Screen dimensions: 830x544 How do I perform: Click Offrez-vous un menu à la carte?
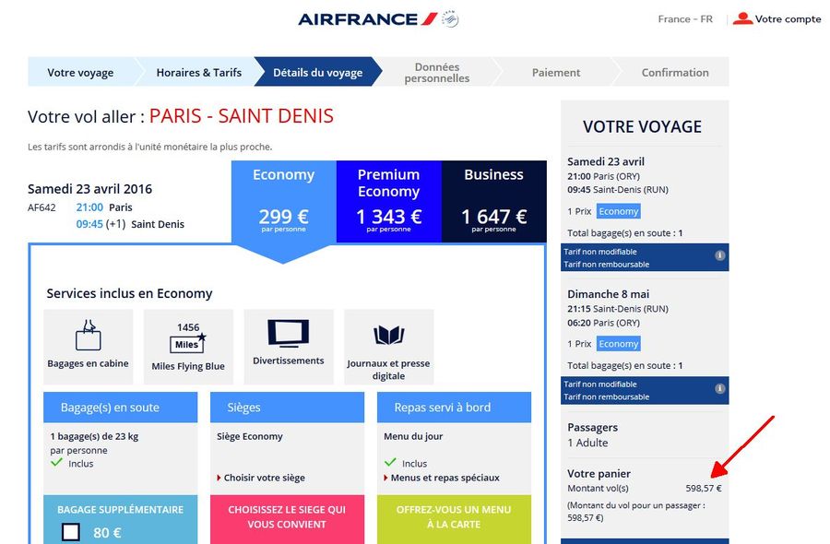(x=454, y=519)
